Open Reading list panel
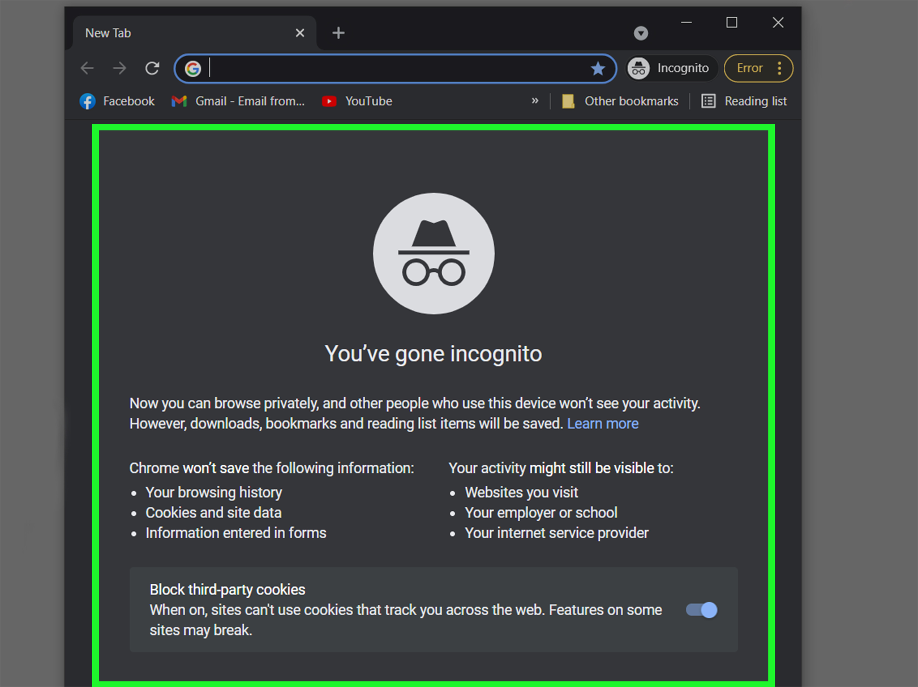918x687 pixels. (x=744, y=101)
